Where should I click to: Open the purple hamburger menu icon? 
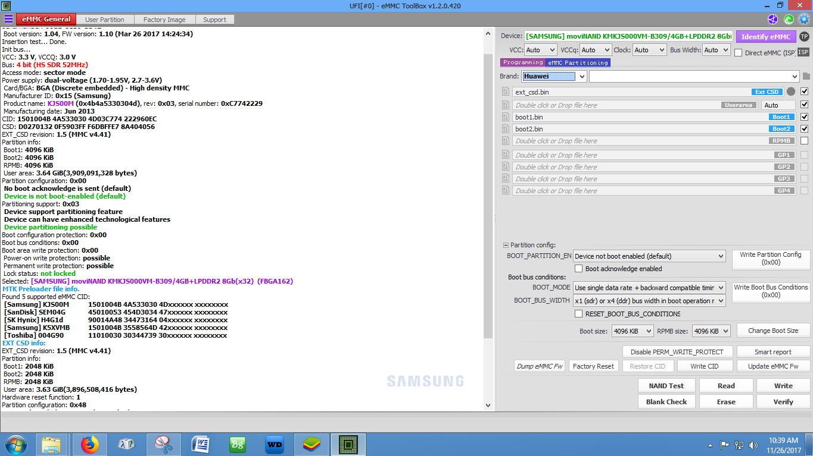coord(8,19)
